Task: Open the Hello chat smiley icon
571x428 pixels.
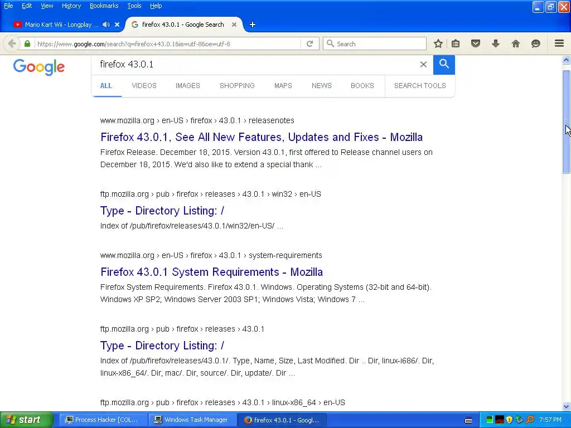Action: pos(536,43)
